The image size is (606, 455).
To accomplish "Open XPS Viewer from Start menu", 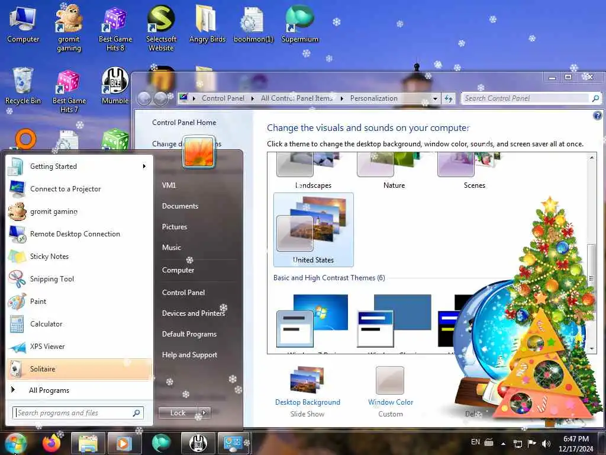I will click(x=79, y=346).
